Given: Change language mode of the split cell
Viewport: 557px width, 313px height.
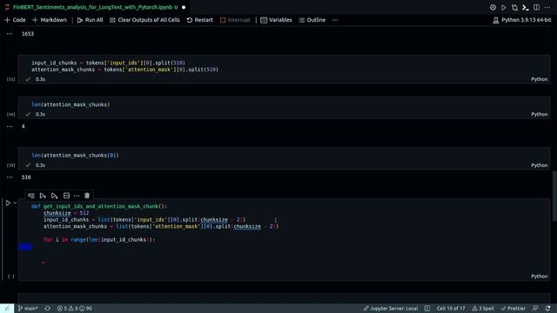Looking at the screenshot, I should (540, 79).
